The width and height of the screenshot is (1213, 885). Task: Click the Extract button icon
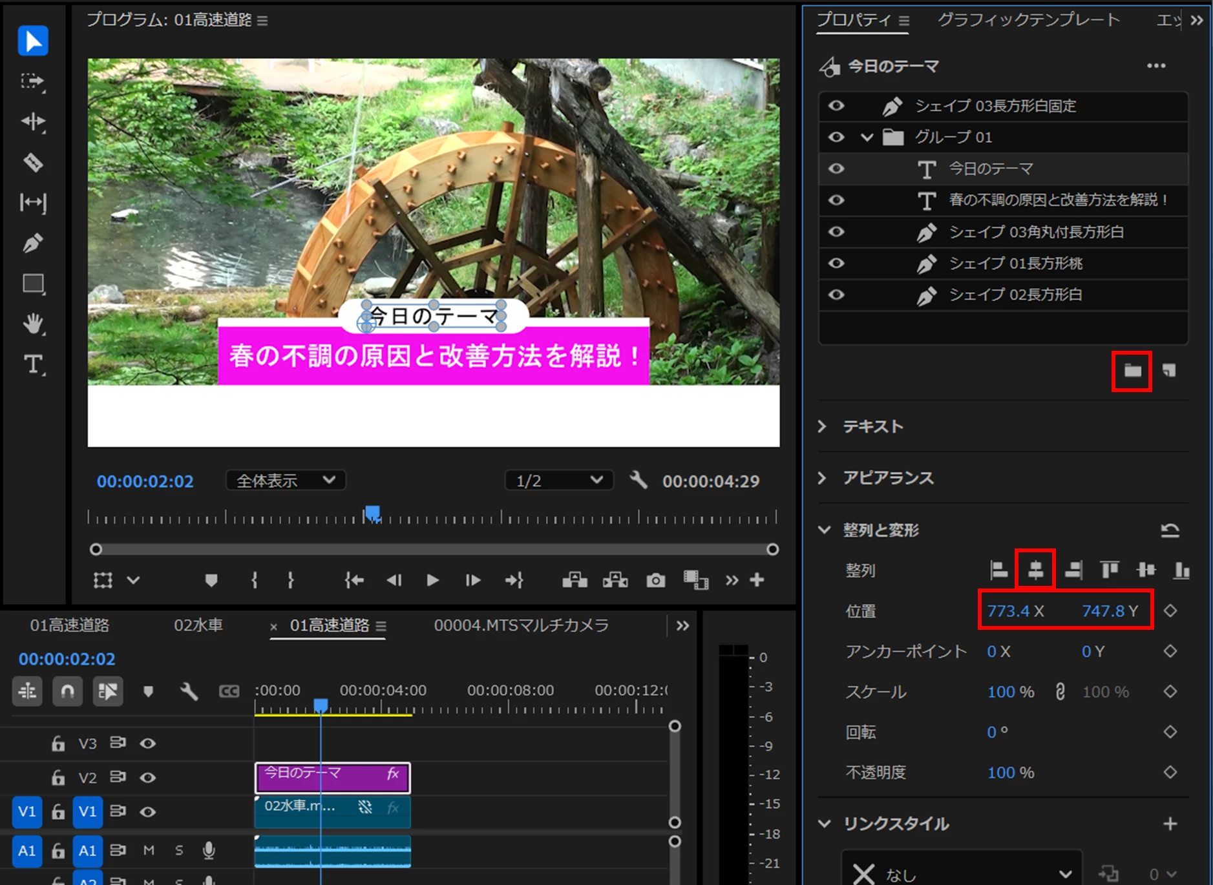click(x=615, y=580)
